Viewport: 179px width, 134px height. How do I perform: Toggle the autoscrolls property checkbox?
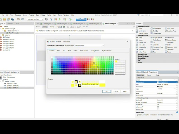click(x=158, y=109)
